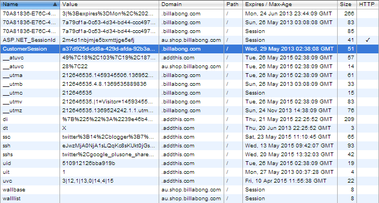
Task: Click the .addthis.com domain in the ssh row
Action: coord(178,146)
